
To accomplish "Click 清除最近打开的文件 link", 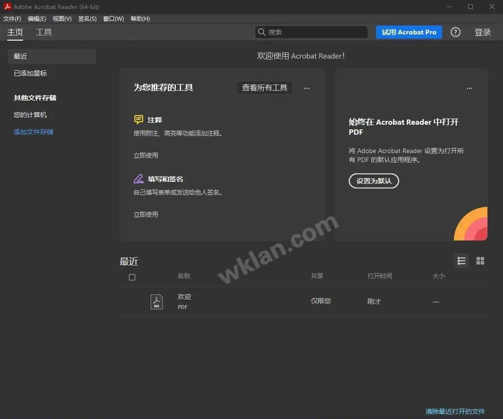I will tap(455, 411).
